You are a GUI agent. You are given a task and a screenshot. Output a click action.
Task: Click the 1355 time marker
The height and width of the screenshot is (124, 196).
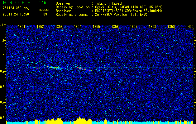pos(96,27)
